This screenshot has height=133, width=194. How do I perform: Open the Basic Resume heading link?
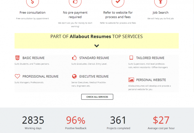33,58
